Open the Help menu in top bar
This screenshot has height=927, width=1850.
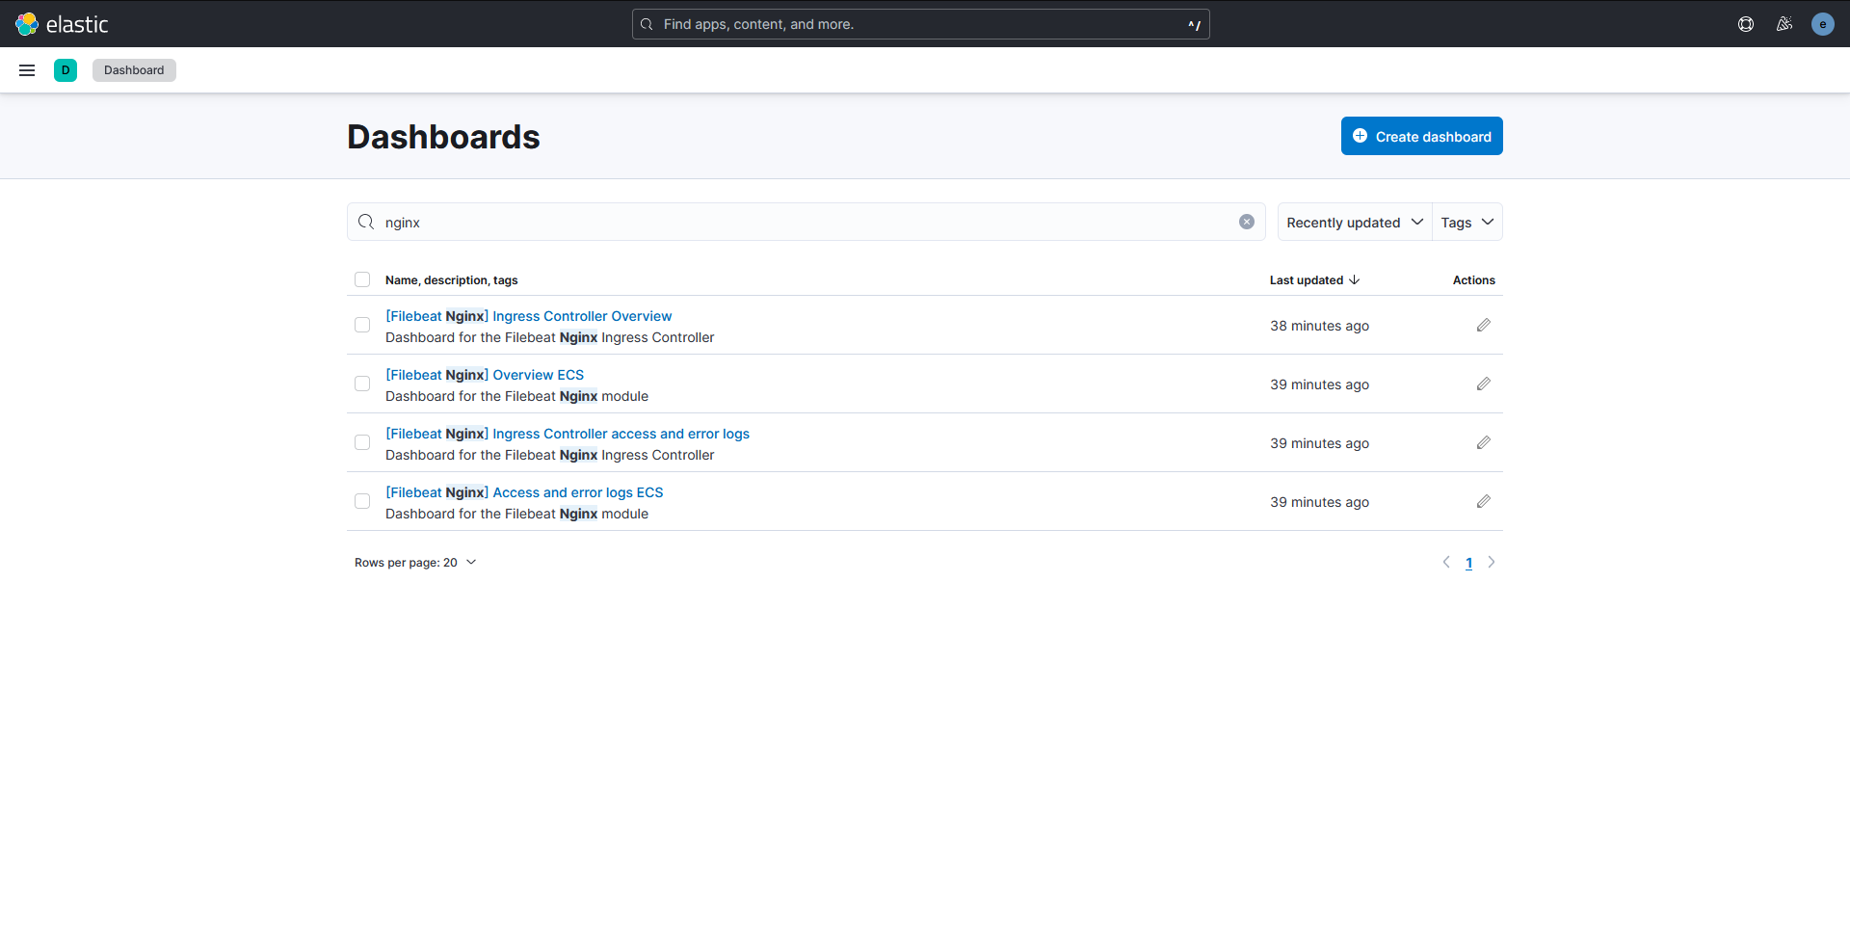[x=1746, y=23]
